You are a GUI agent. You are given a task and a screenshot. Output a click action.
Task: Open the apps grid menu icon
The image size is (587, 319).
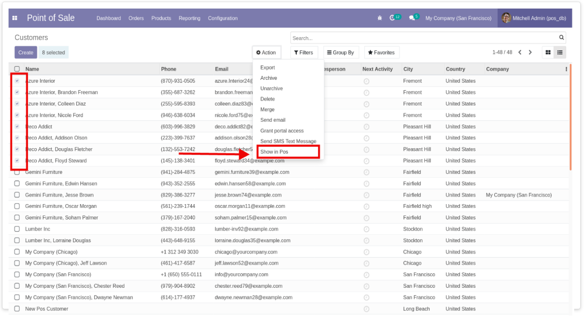(15, 18)
